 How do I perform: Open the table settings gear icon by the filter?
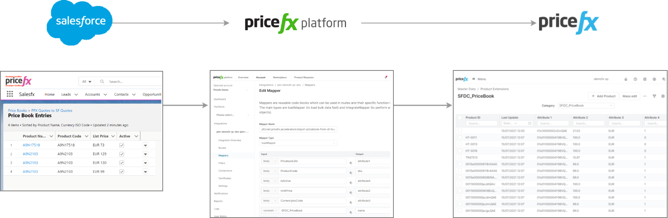(x=663, y=96)
